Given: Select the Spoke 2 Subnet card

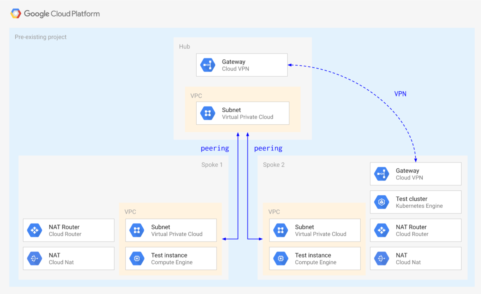Looking at the screenshot, I should tap(315, 230).
